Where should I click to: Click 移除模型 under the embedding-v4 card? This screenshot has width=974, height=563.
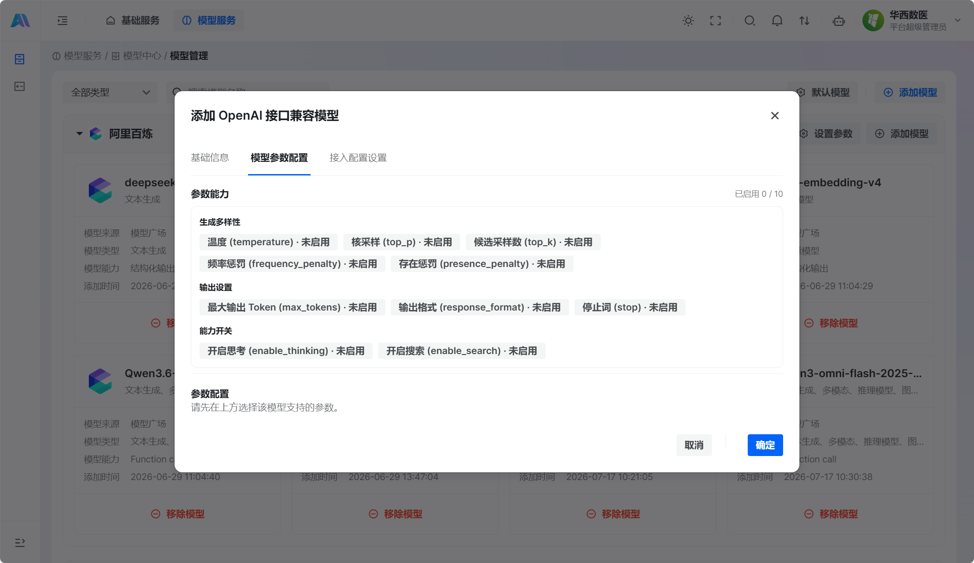[831, 323]
